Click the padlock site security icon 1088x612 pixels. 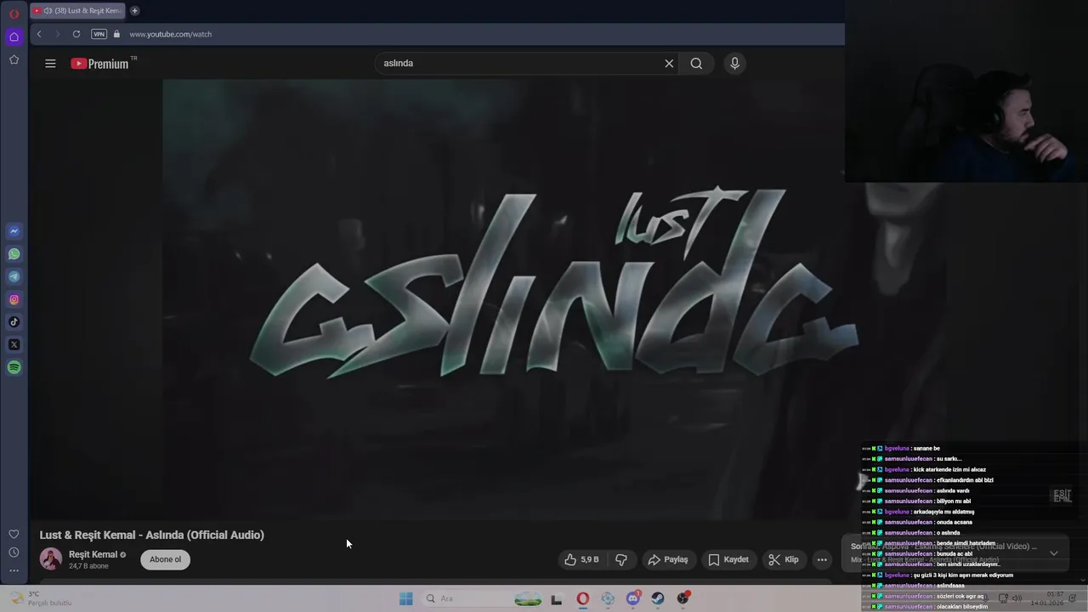tap(116, 34)
